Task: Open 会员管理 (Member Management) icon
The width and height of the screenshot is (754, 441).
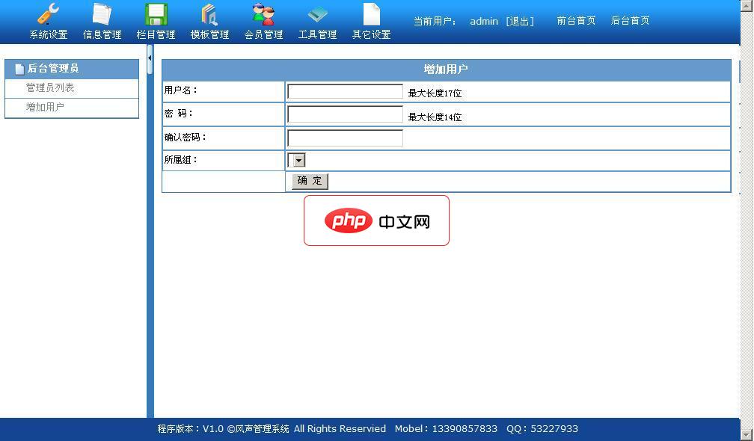Action: (263, 20)
